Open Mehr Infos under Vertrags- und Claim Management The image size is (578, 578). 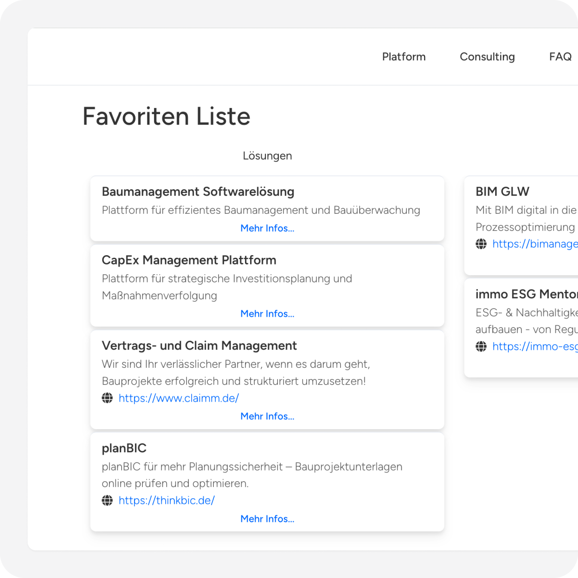(267, 416)
